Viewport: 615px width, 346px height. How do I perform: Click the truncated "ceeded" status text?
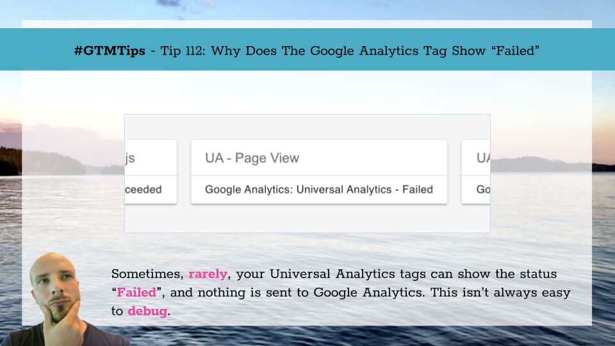tap(143, 190)
